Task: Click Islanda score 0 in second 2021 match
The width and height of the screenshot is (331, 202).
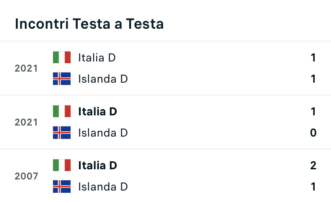Action: point(313,133)
